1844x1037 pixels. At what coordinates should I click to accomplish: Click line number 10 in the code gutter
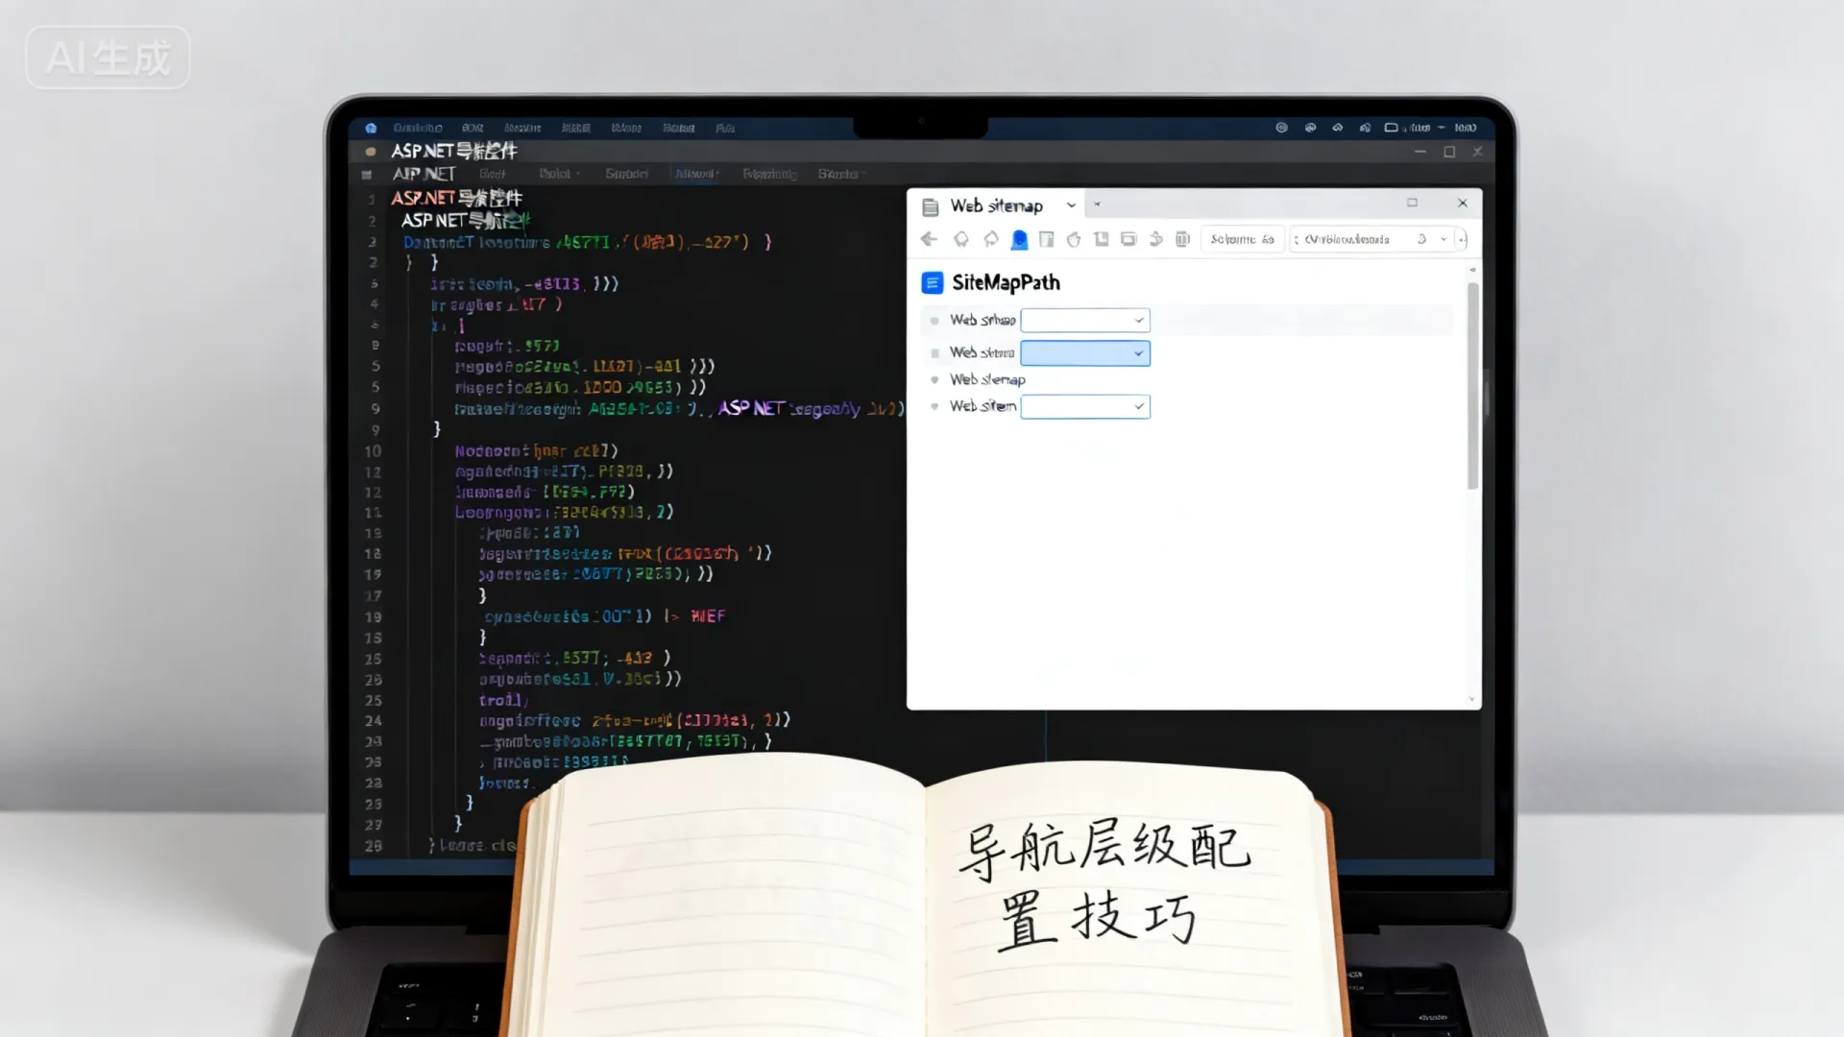(373, 451)
